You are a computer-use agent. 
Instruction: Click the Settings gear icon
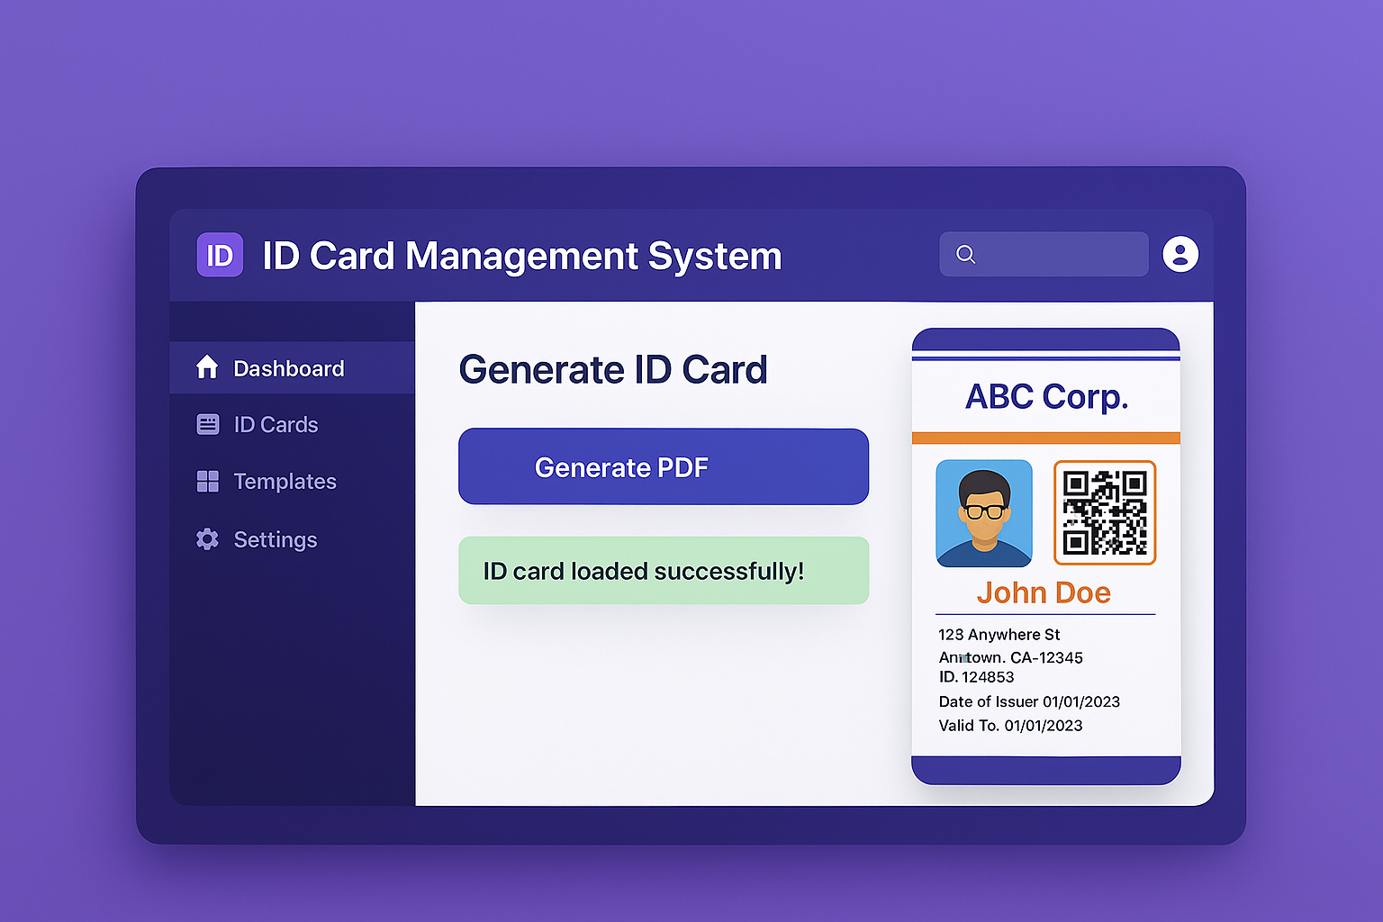click(x=207, y=539)
